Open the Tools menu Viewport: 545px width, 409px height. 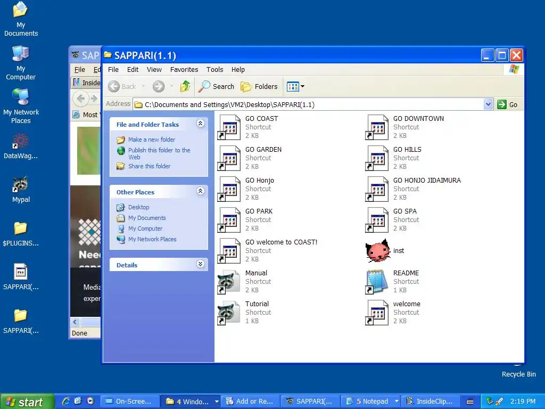tap(215, 70)
